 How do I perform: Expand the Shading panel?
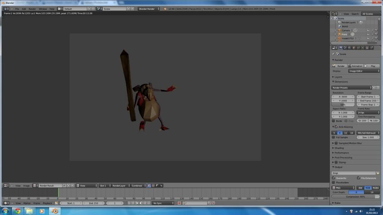point(339,148)
